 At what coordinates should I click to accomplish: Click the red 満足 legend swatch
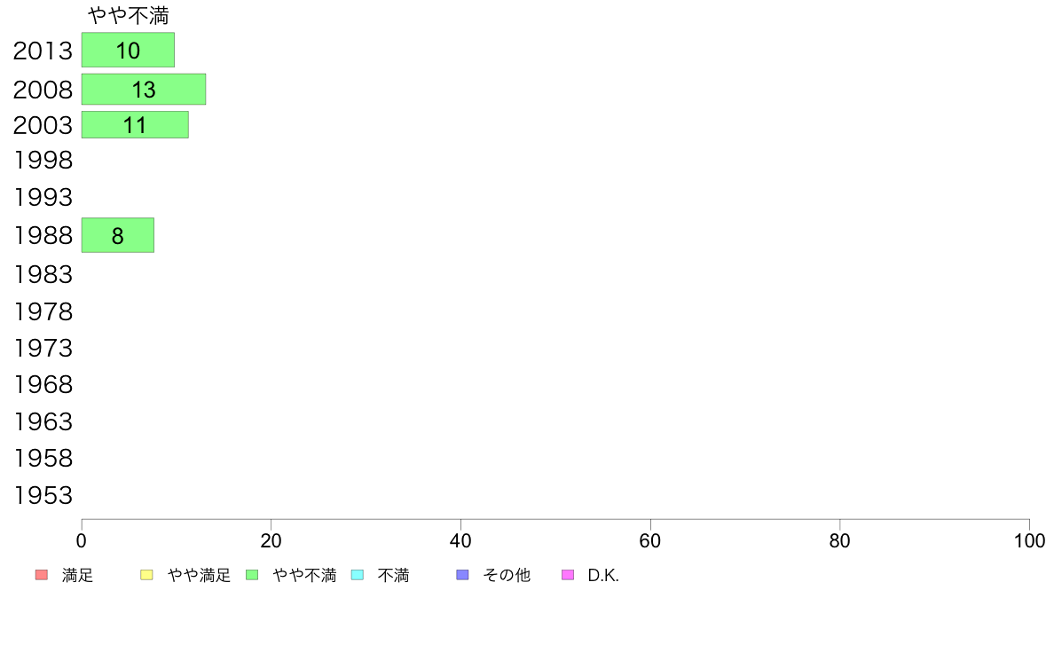coord(41,575)
